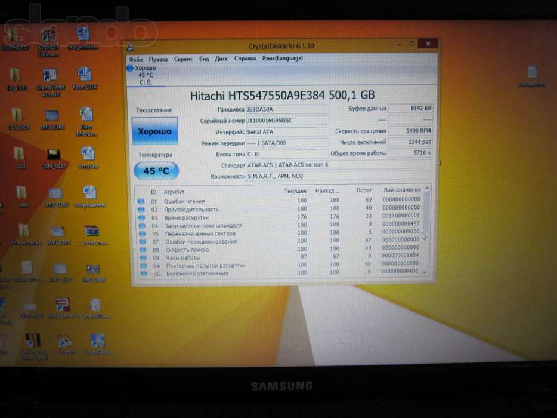
Task: Open the Сервис menu
Action: (x=183, y=59)
